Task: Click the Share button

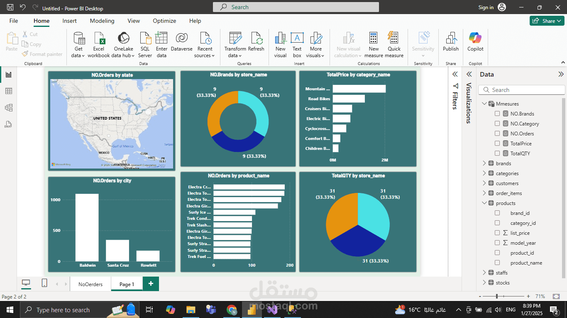Action: click(547, 21)
